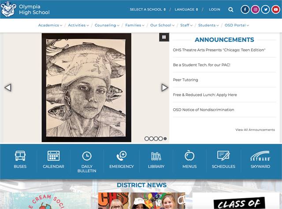Screen dimensions: 282x209
Task: Open the Buses quick link icon
Action: pyautogui.click(x=20, y=156)
